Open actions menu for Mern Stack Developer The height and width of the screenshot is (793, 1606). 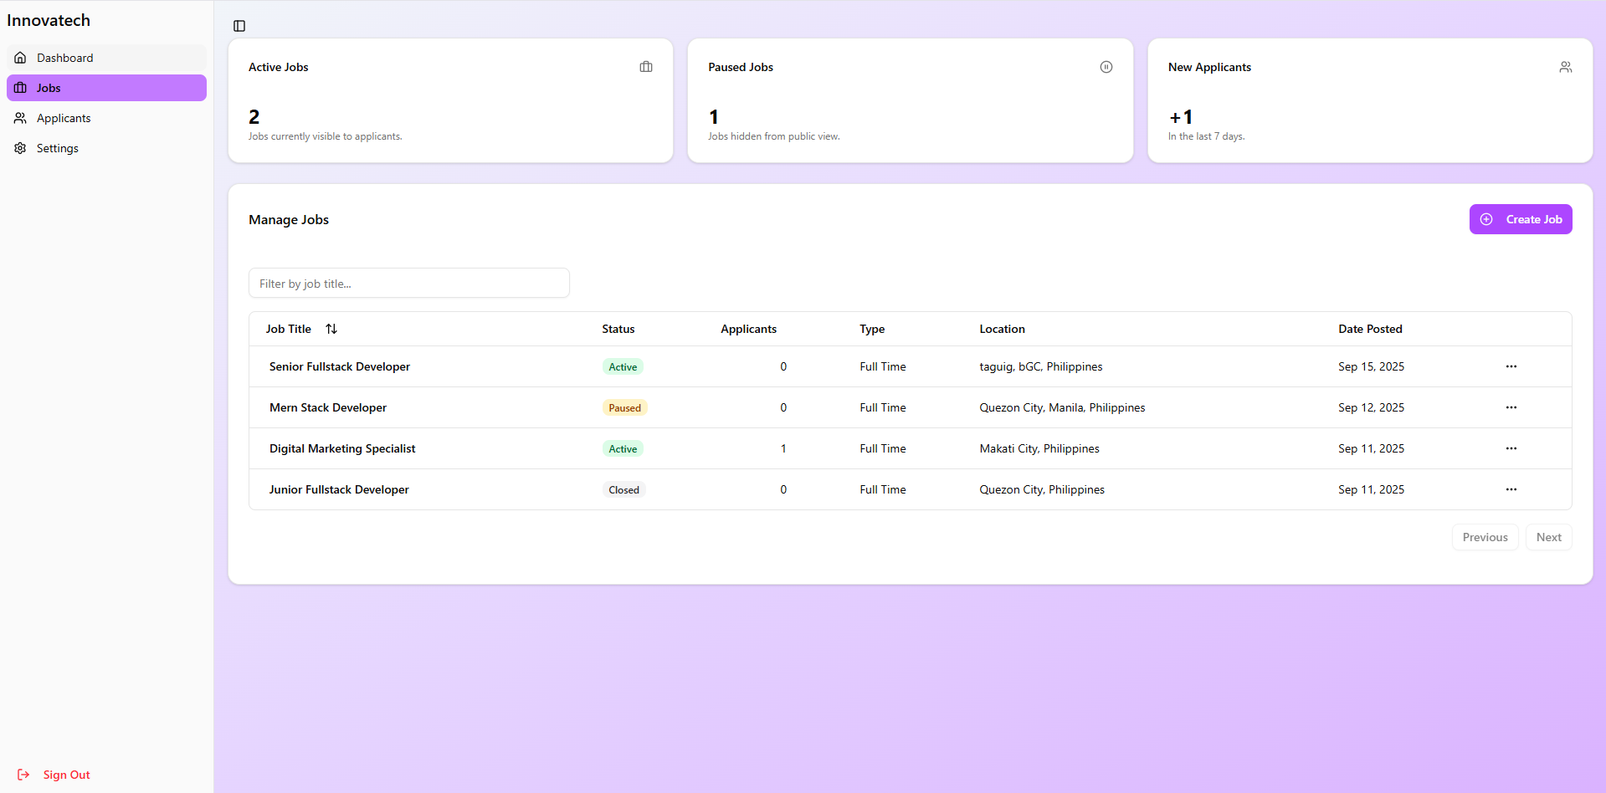pyautogui.click(x=1511, y=407)
